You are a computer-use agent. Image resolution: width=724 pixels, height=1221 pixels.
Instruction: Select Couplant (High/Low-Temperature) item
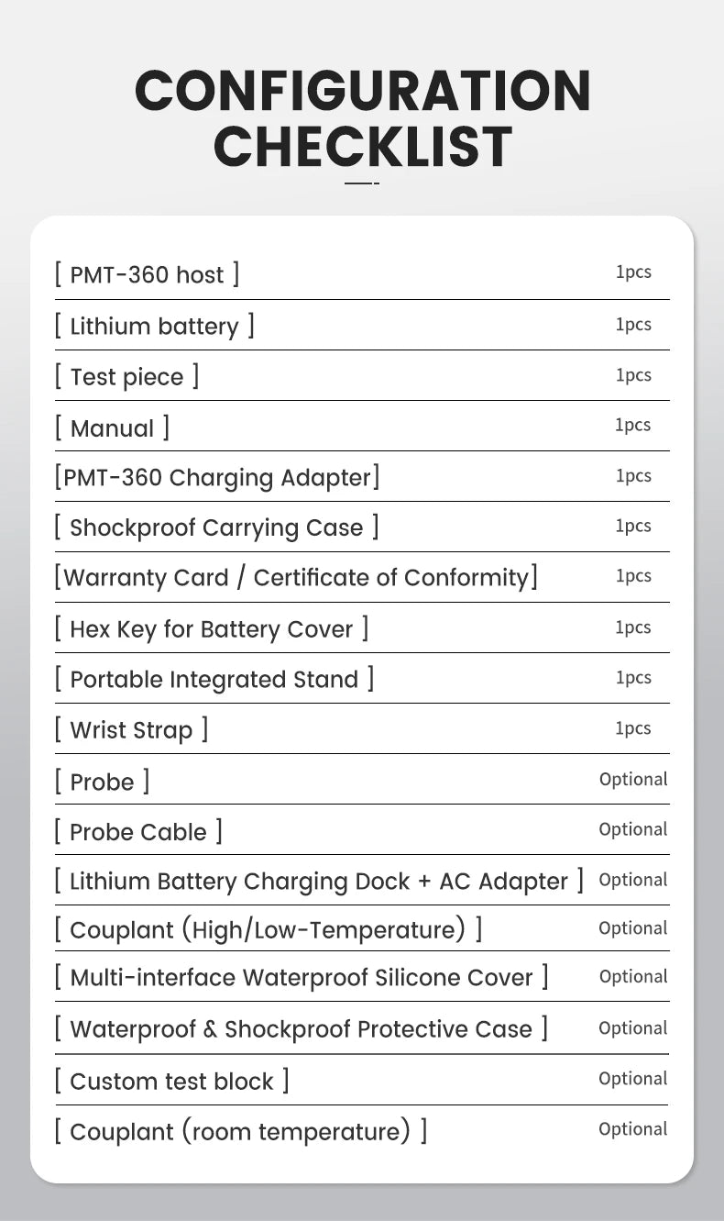(x=268, y=930)
